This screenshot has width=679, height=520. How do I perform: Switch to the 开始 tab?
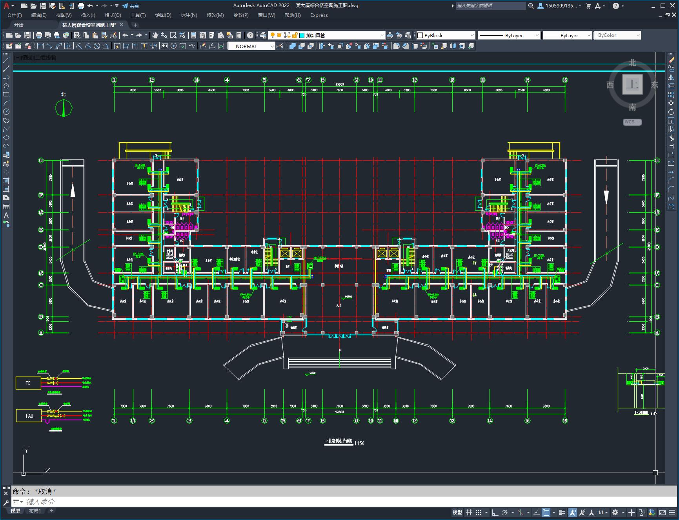tap(19, 25)
